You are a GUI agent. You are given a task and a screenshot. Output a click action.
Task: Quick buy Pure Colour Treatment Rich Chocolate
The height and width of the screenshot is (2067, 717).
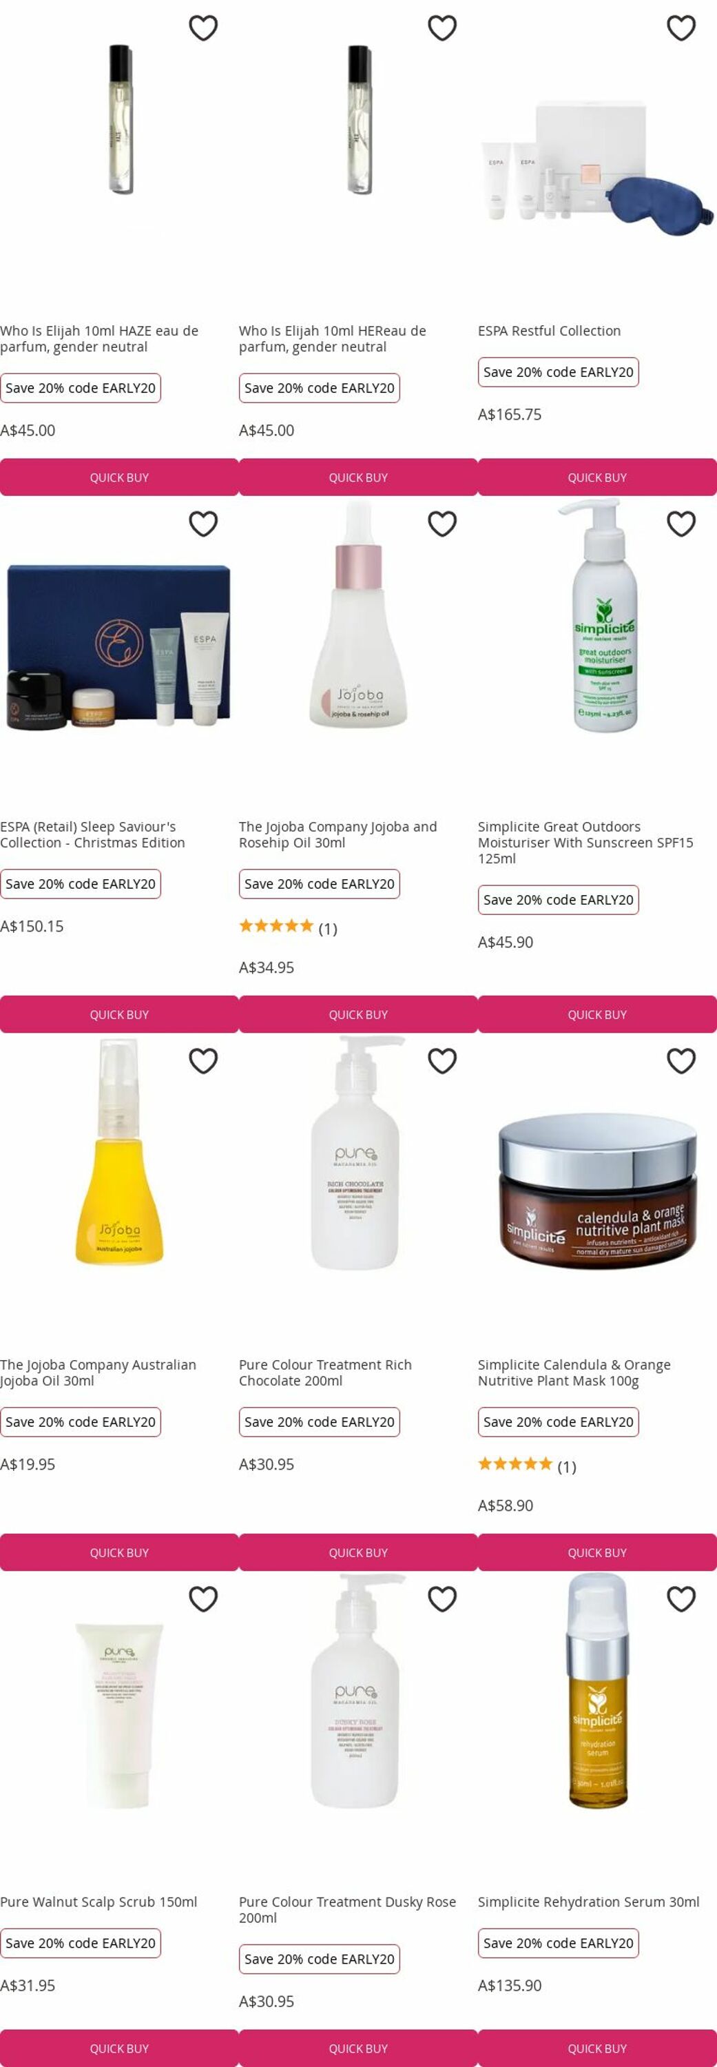click(x=358, y=1552)
